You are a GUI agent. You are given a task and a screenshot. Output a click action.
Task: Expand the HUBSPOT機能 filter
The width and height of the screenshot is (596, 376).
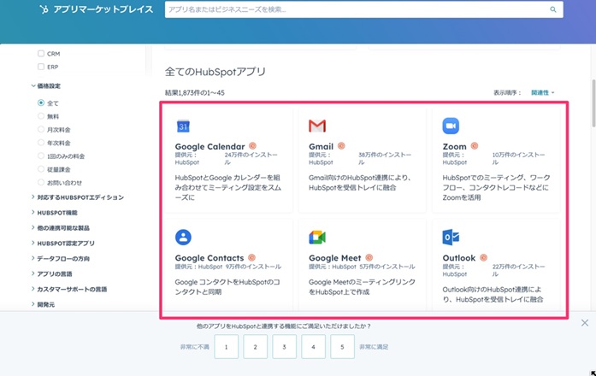coord(55,212)
